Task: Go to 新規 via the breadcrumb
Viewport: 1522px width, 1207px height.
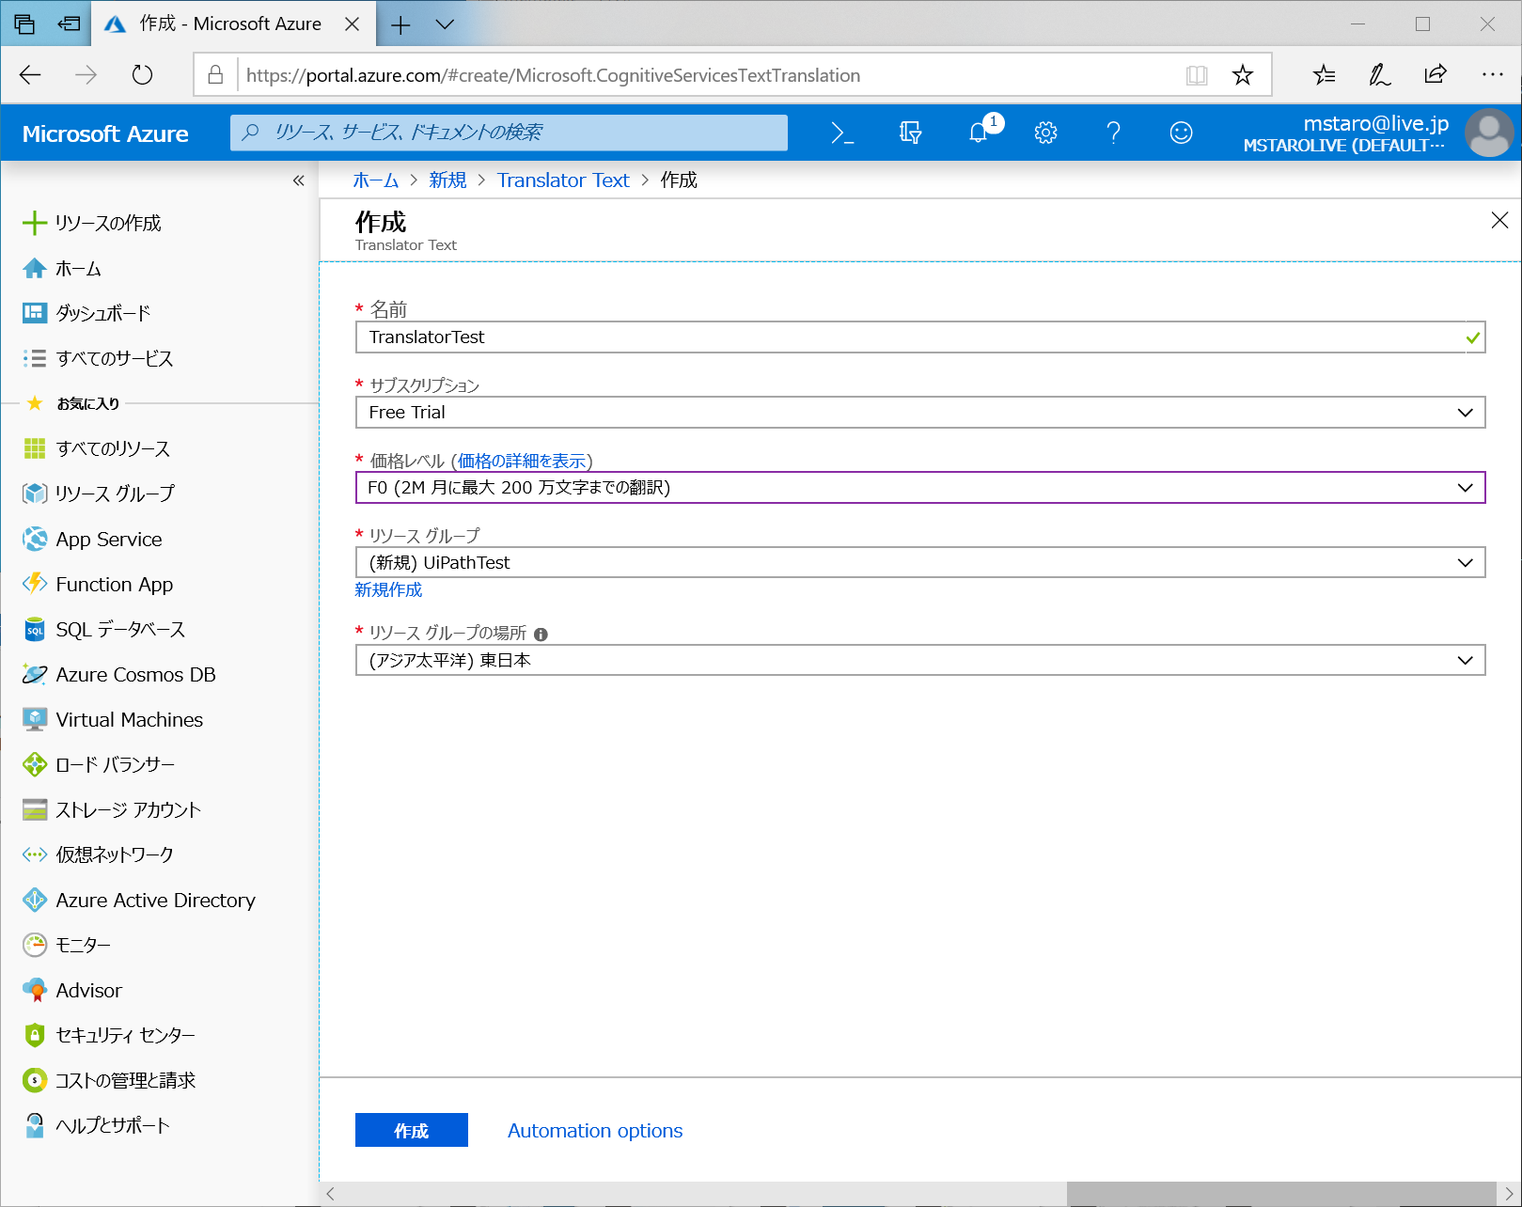Action: click(x=447, y=180)
